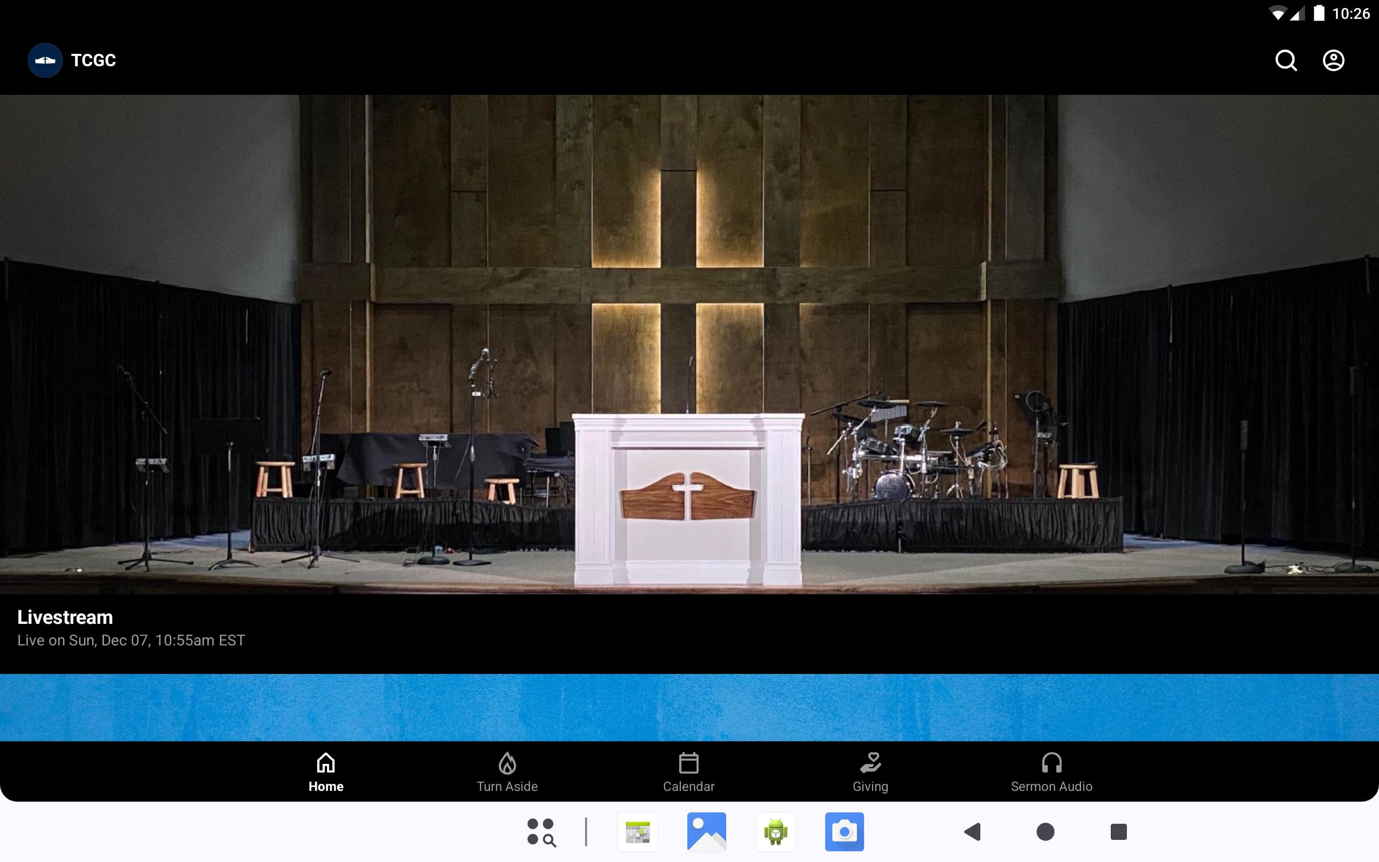Open the green Android app icon
The width and height of the screenshot is (1379, 862).
pos(776,832)
